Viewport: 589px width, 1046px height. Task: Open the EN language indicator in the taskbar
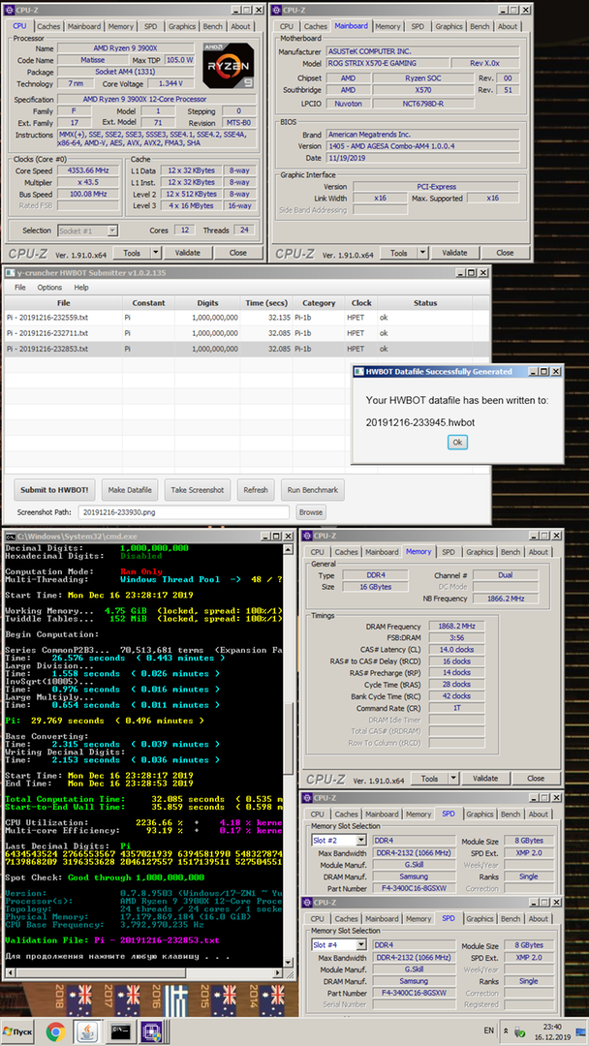pos(488,1031)
